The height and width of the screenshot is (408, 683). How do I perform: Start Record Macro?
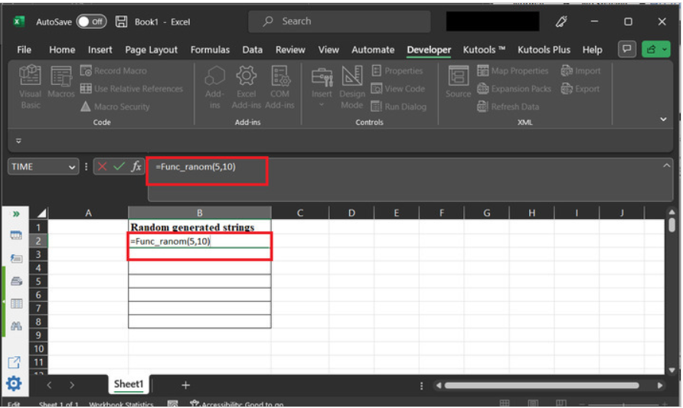[x=113, y=70]
